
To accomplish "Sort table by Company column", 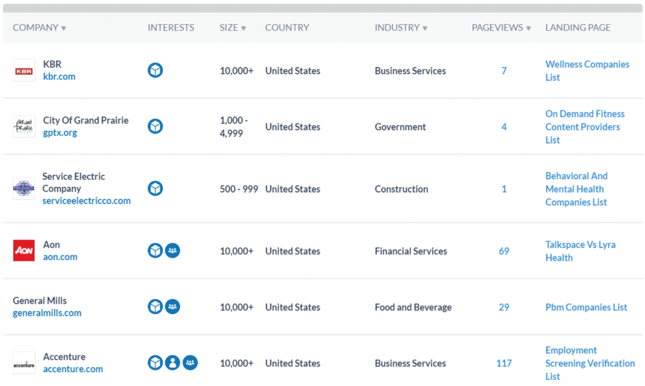I will coord(39,28).
